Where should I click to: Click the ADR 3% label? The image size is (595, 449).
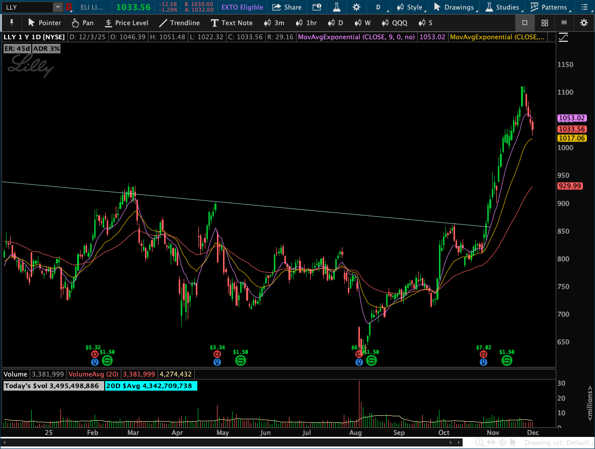46,49
